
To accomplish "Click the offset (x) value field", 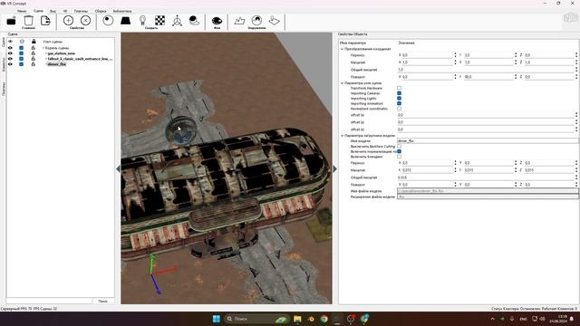I will pyautogui.click(x=486, y=115).
